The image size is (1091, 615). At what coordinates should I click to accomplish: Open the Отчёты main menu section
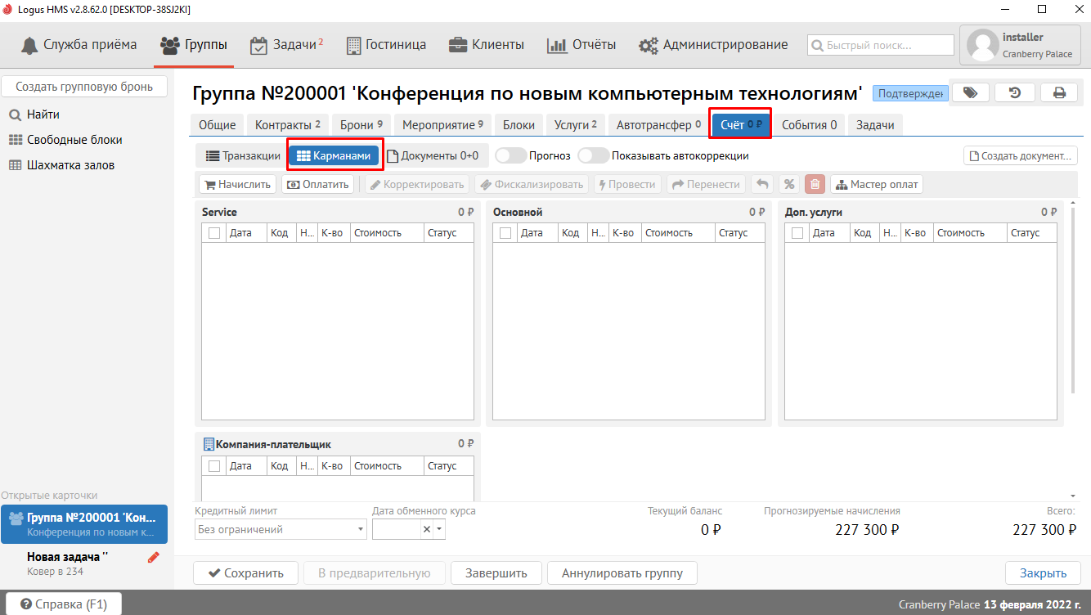581,45
